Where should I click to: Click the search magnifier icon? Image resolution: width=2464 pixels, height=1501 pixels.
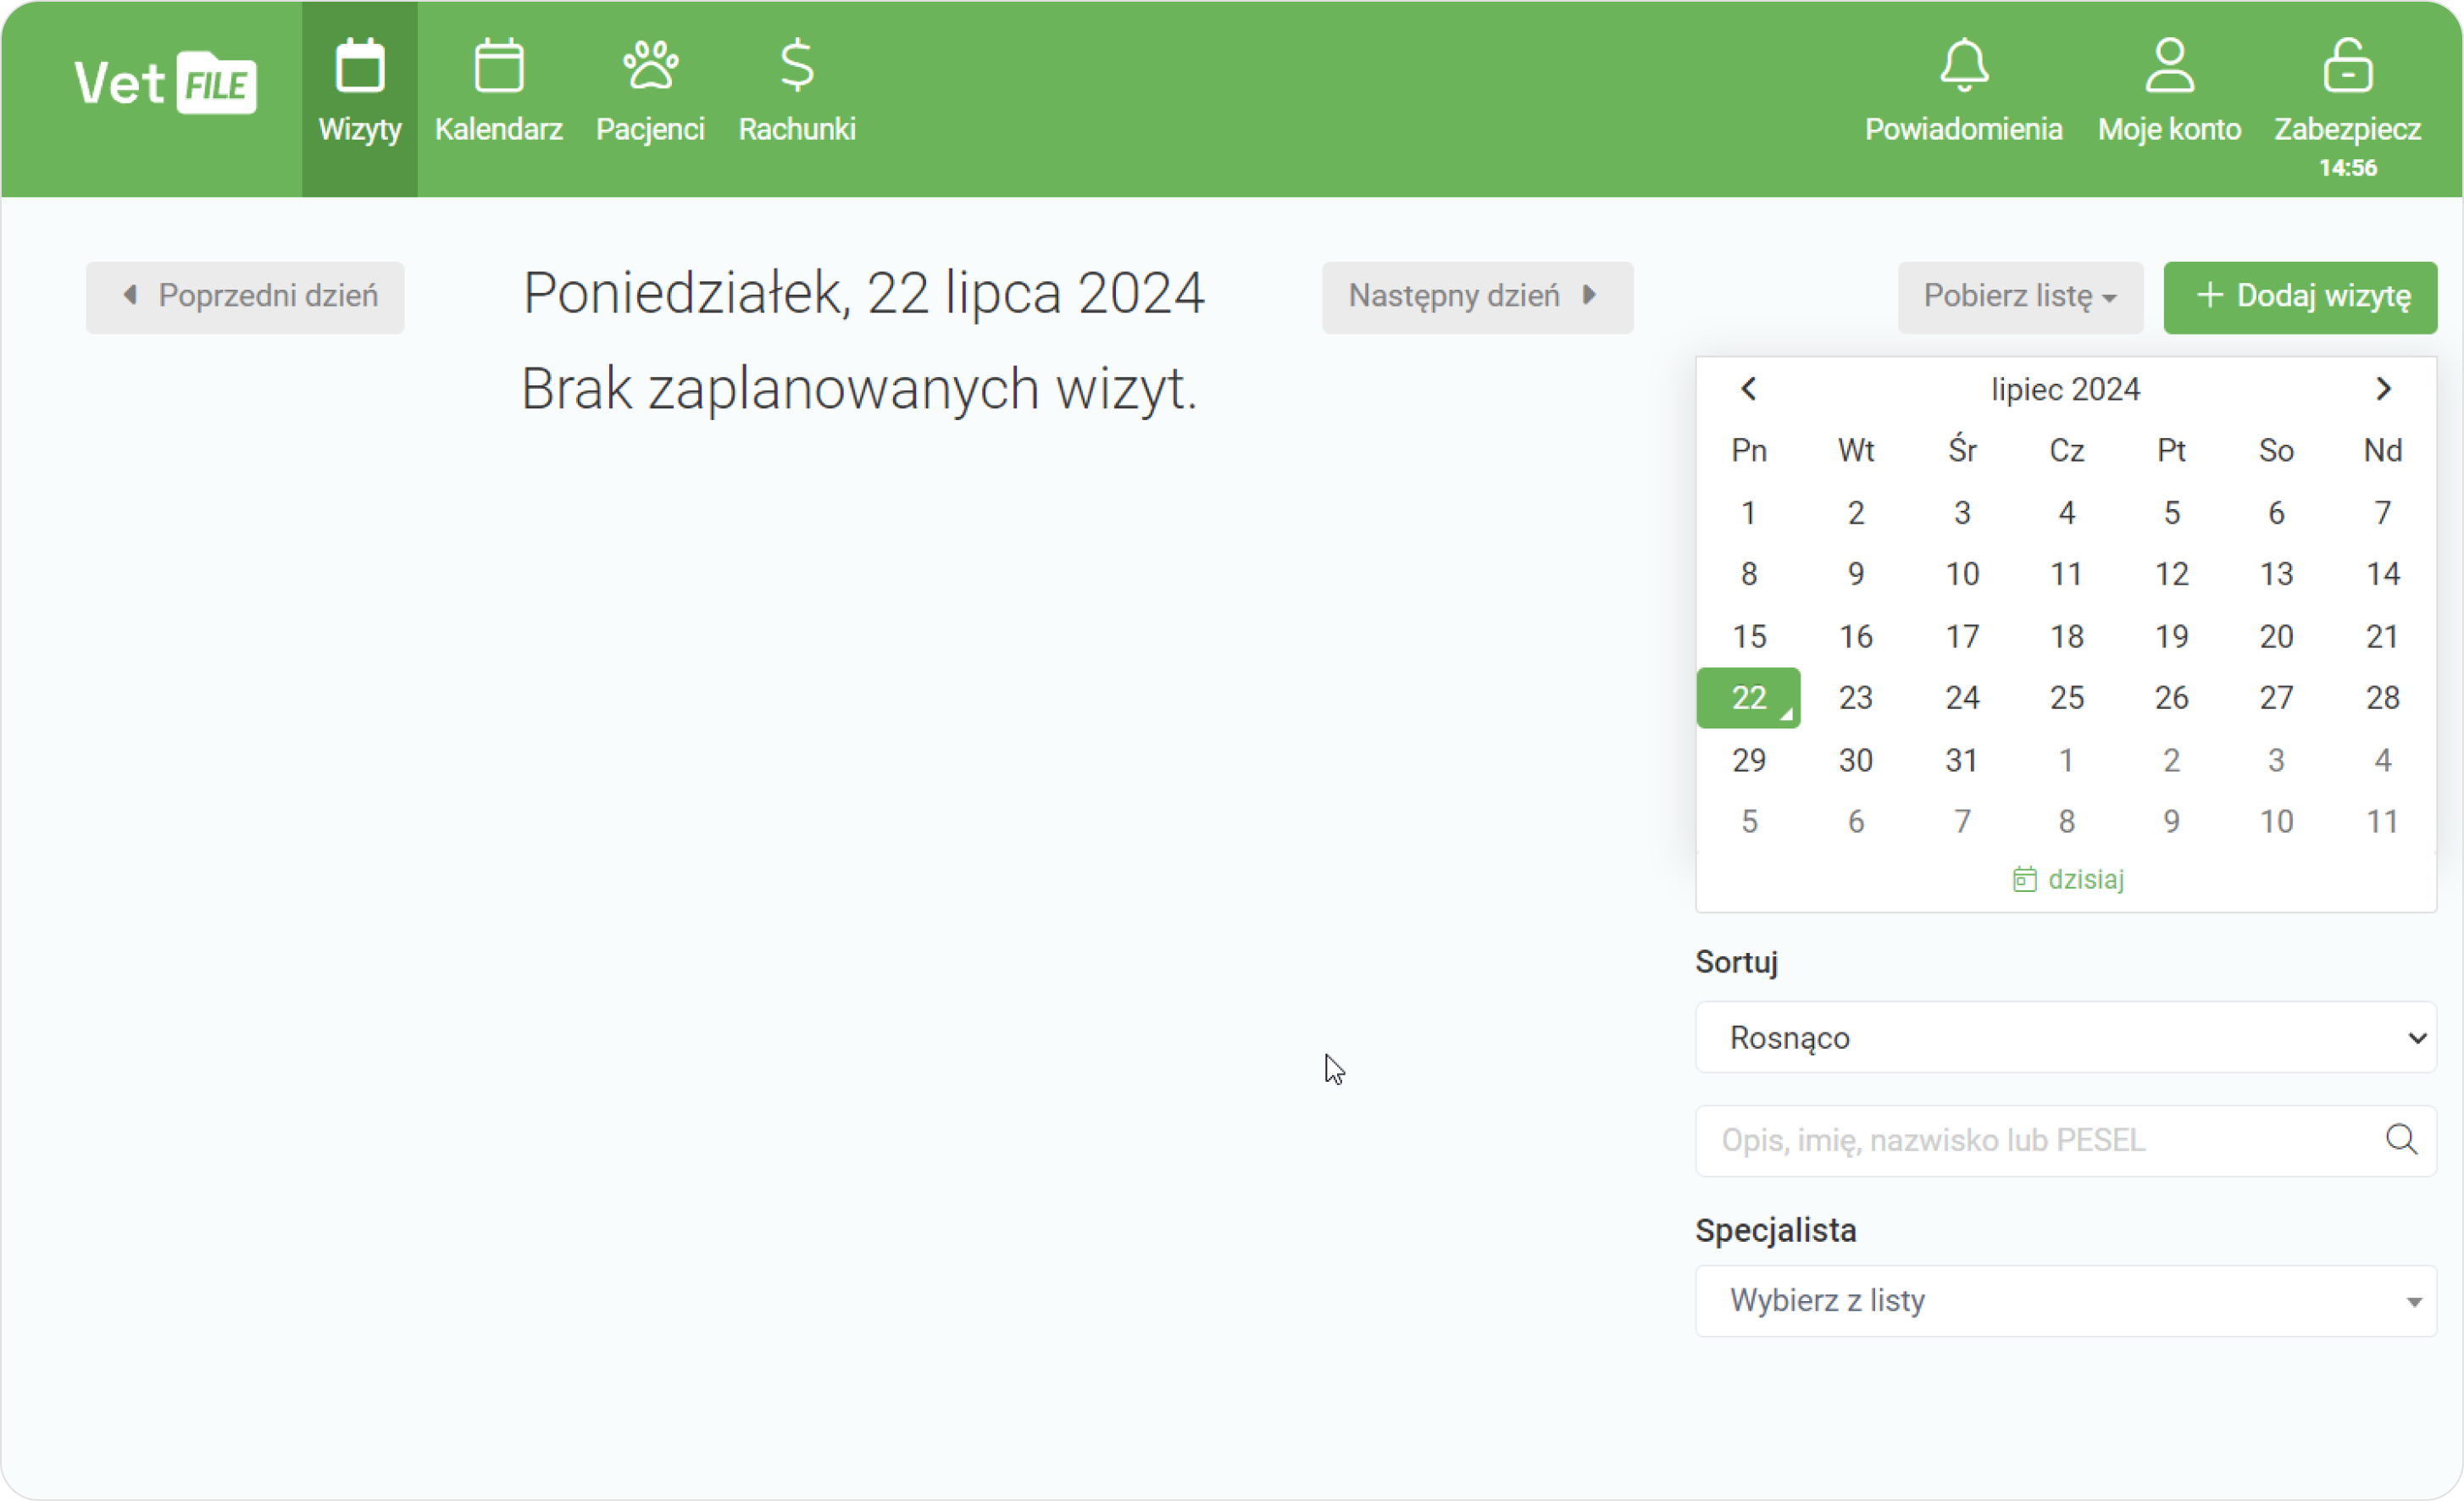point(2401,1139)
